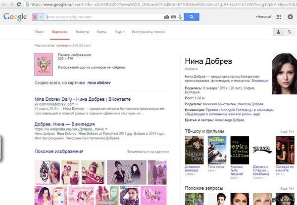Click the camera search-by-image icon

(167, 17)
